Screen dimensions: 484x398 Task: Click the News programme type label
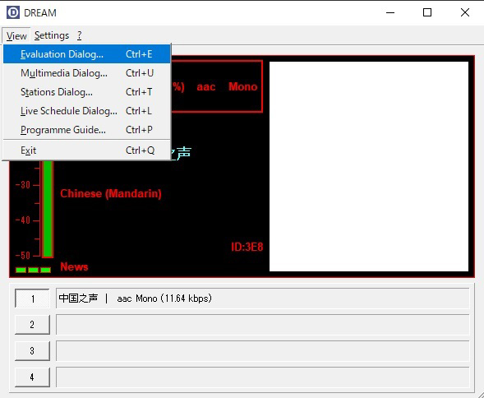pyautogui.click(x=74, y=266)
